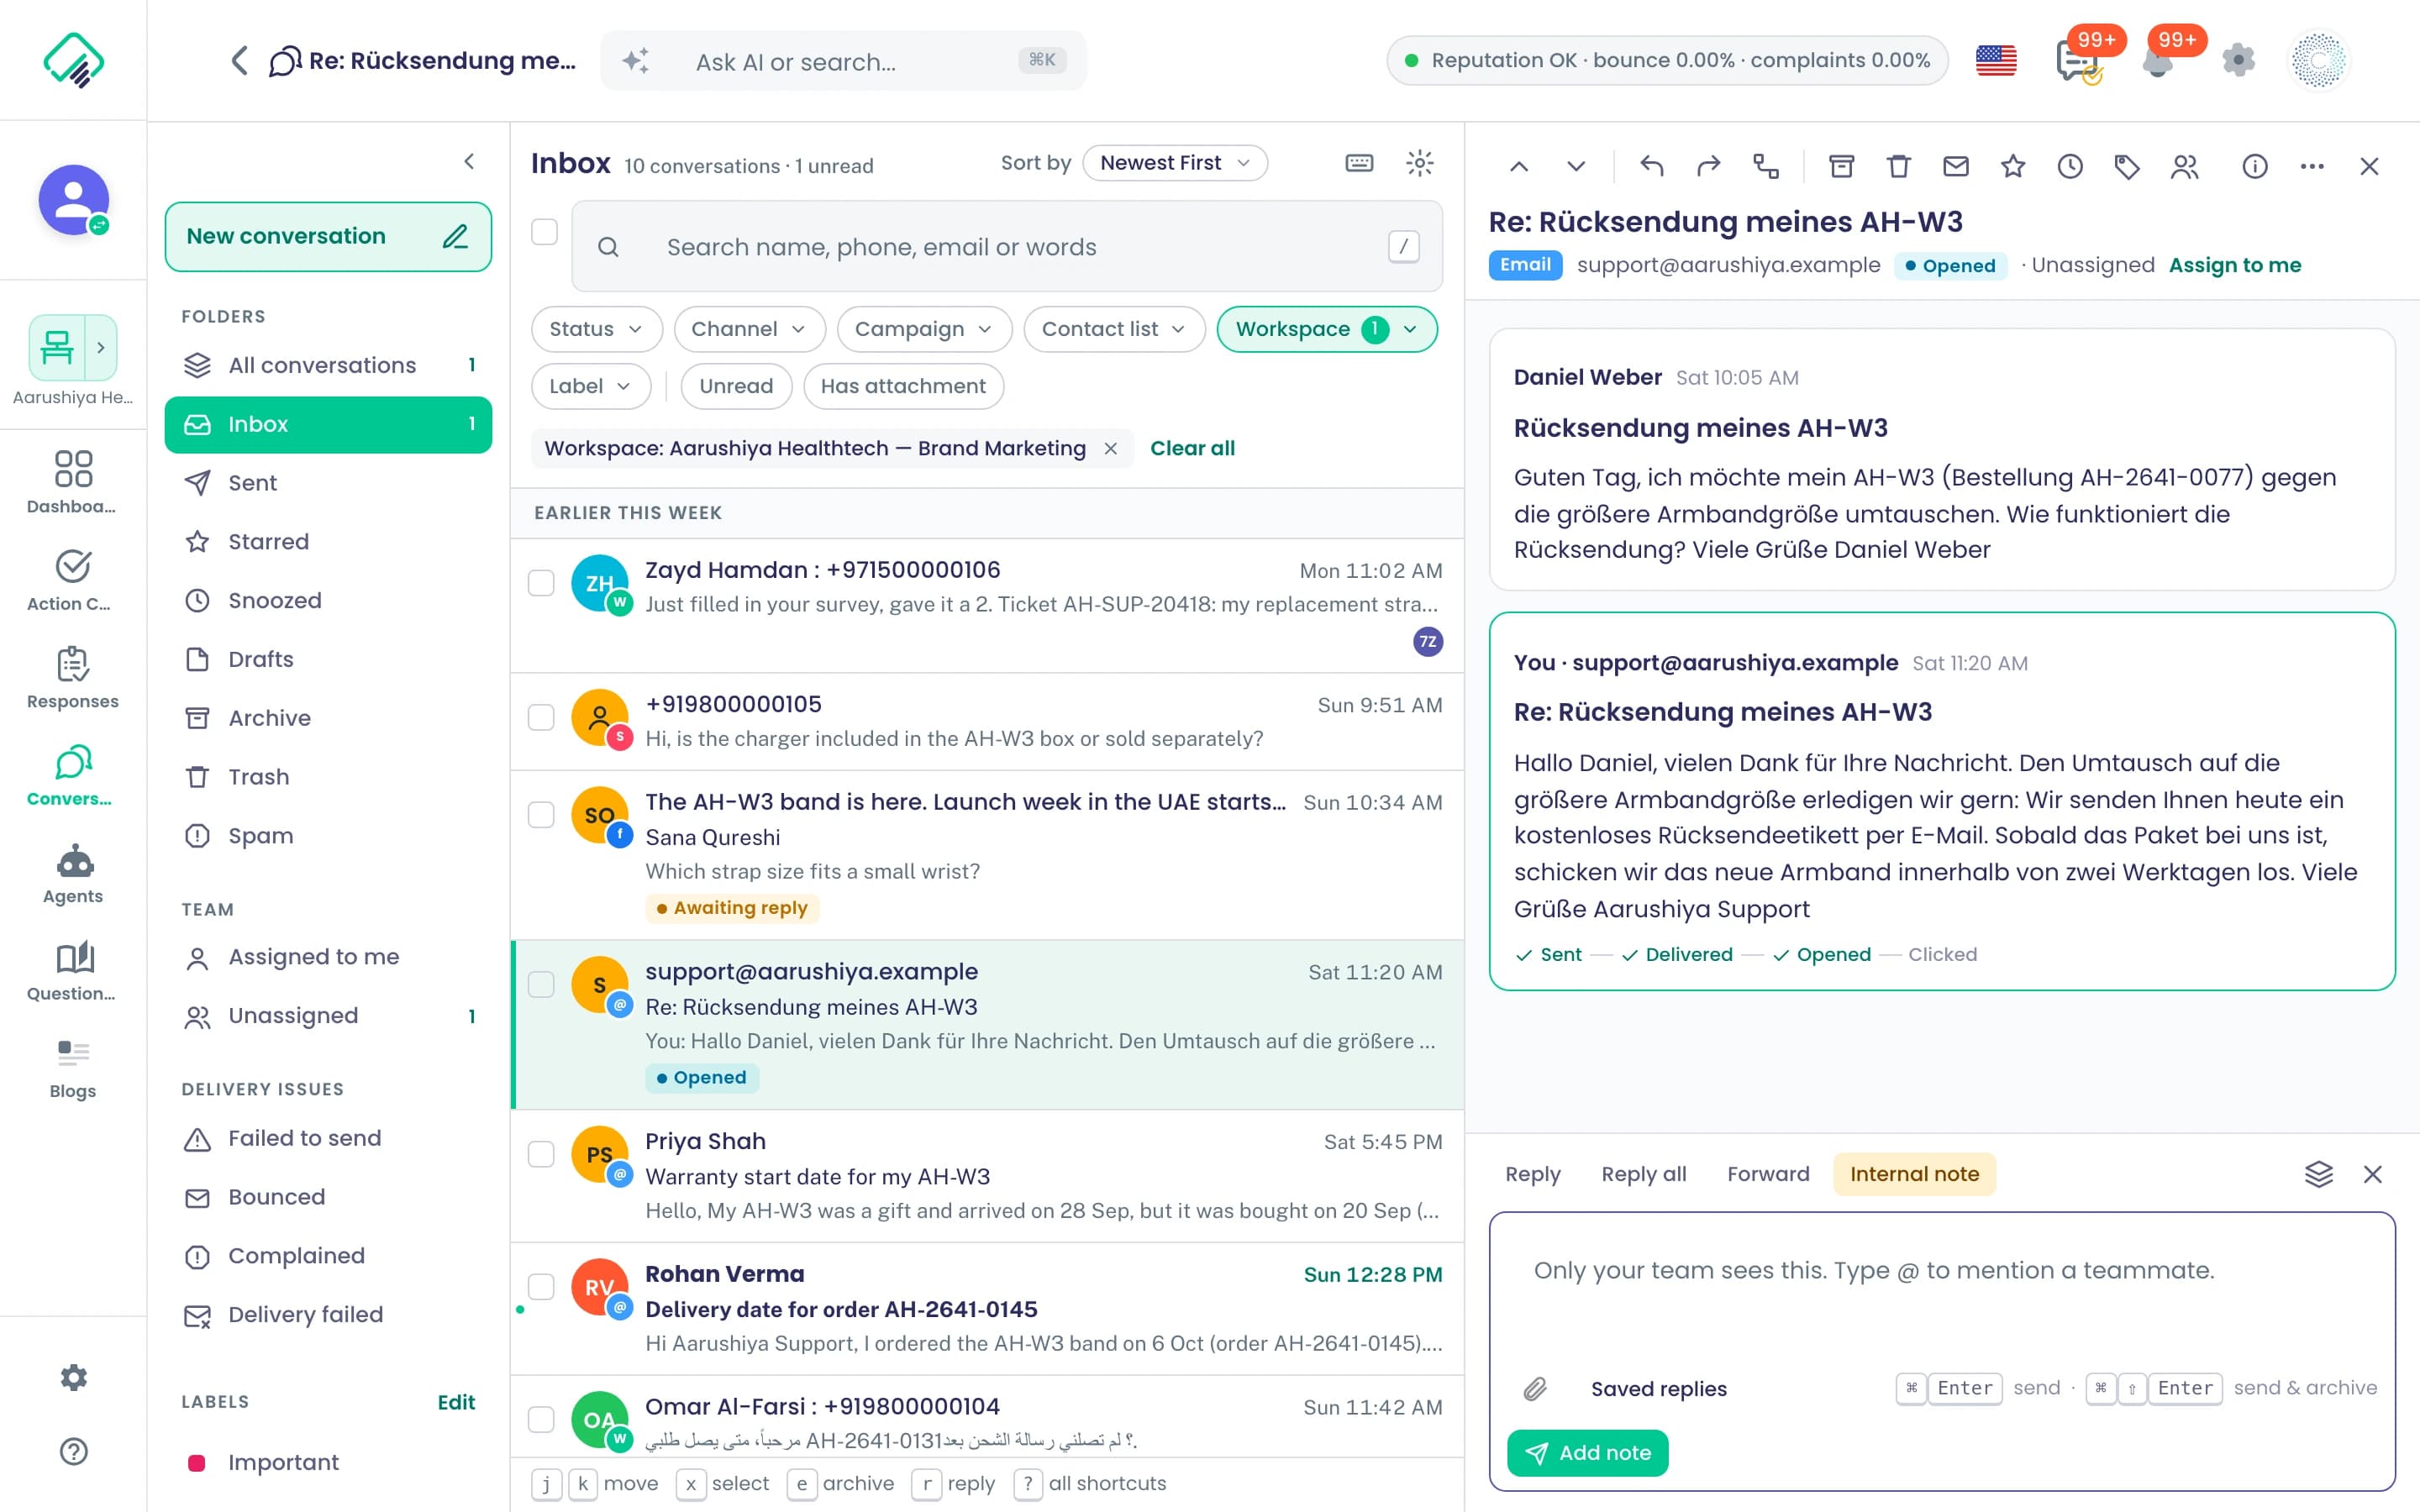
Task: Show conversation info with the info icon
Action: 2255,166
